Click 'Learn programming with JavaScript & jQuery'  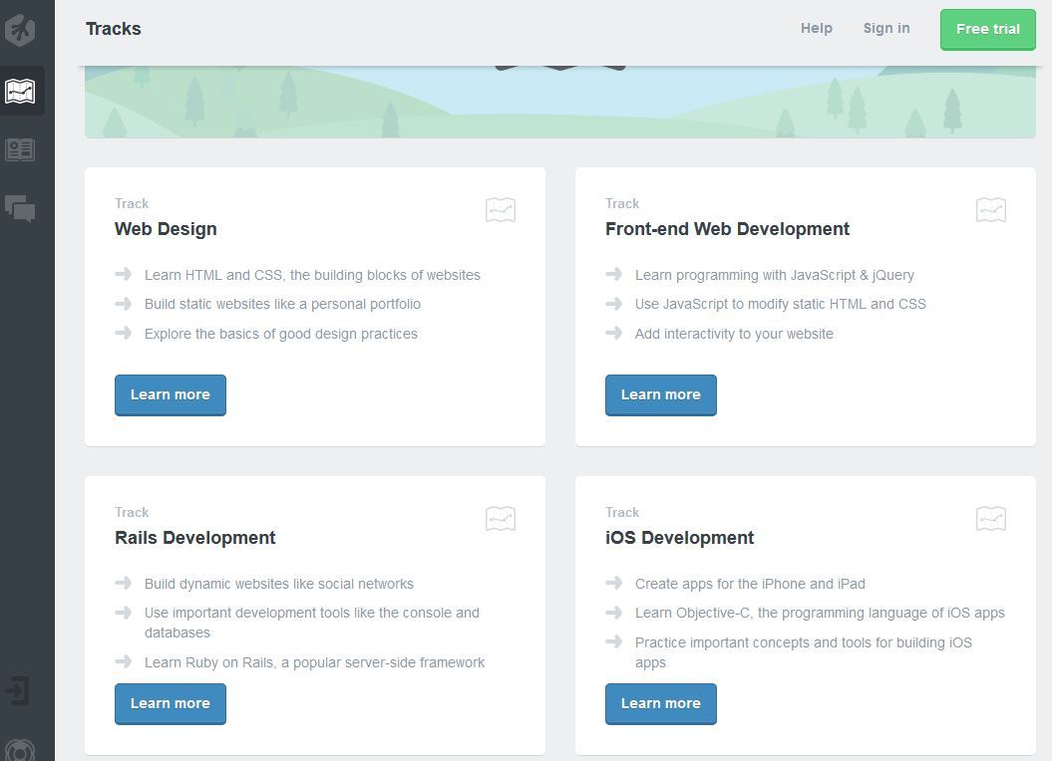click(x=774, y=275)
